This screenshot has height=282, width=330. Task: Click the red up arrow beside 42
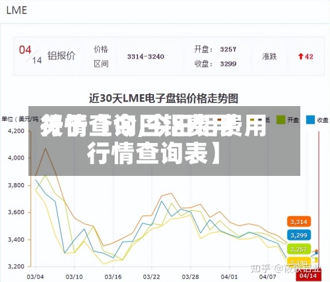(300, 57)
